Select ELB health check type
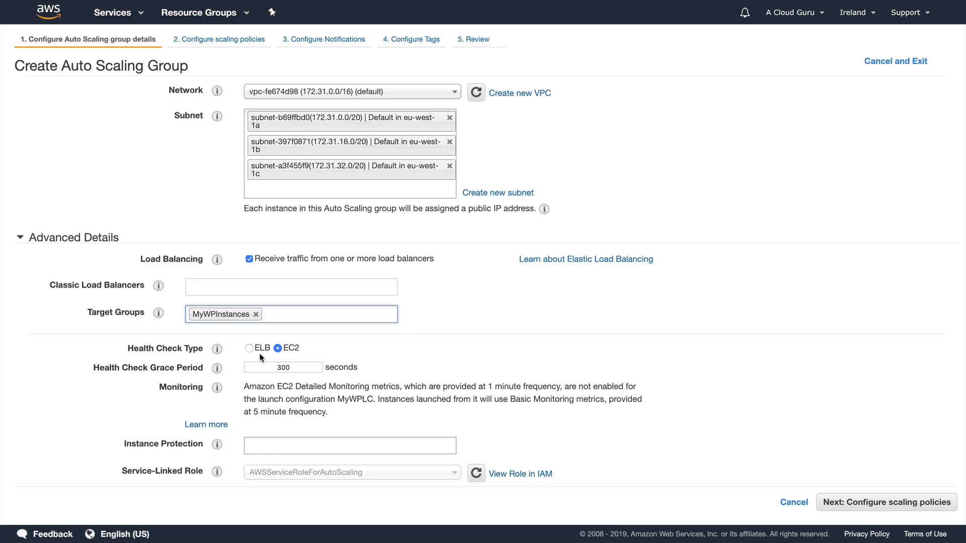The width and height of the screenshot is (966, 543). point(249,348)
